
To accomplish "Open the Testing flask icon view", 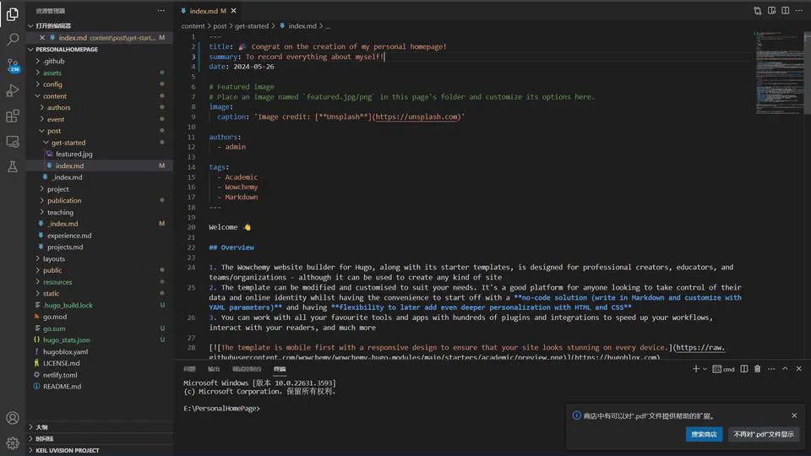I will [x=13, y=167].
